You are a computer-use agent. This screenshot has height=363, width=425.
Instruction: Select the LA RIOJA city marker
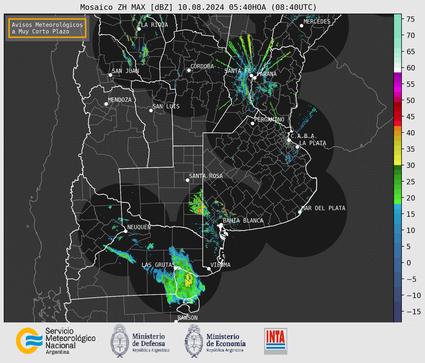pos(139,29)
